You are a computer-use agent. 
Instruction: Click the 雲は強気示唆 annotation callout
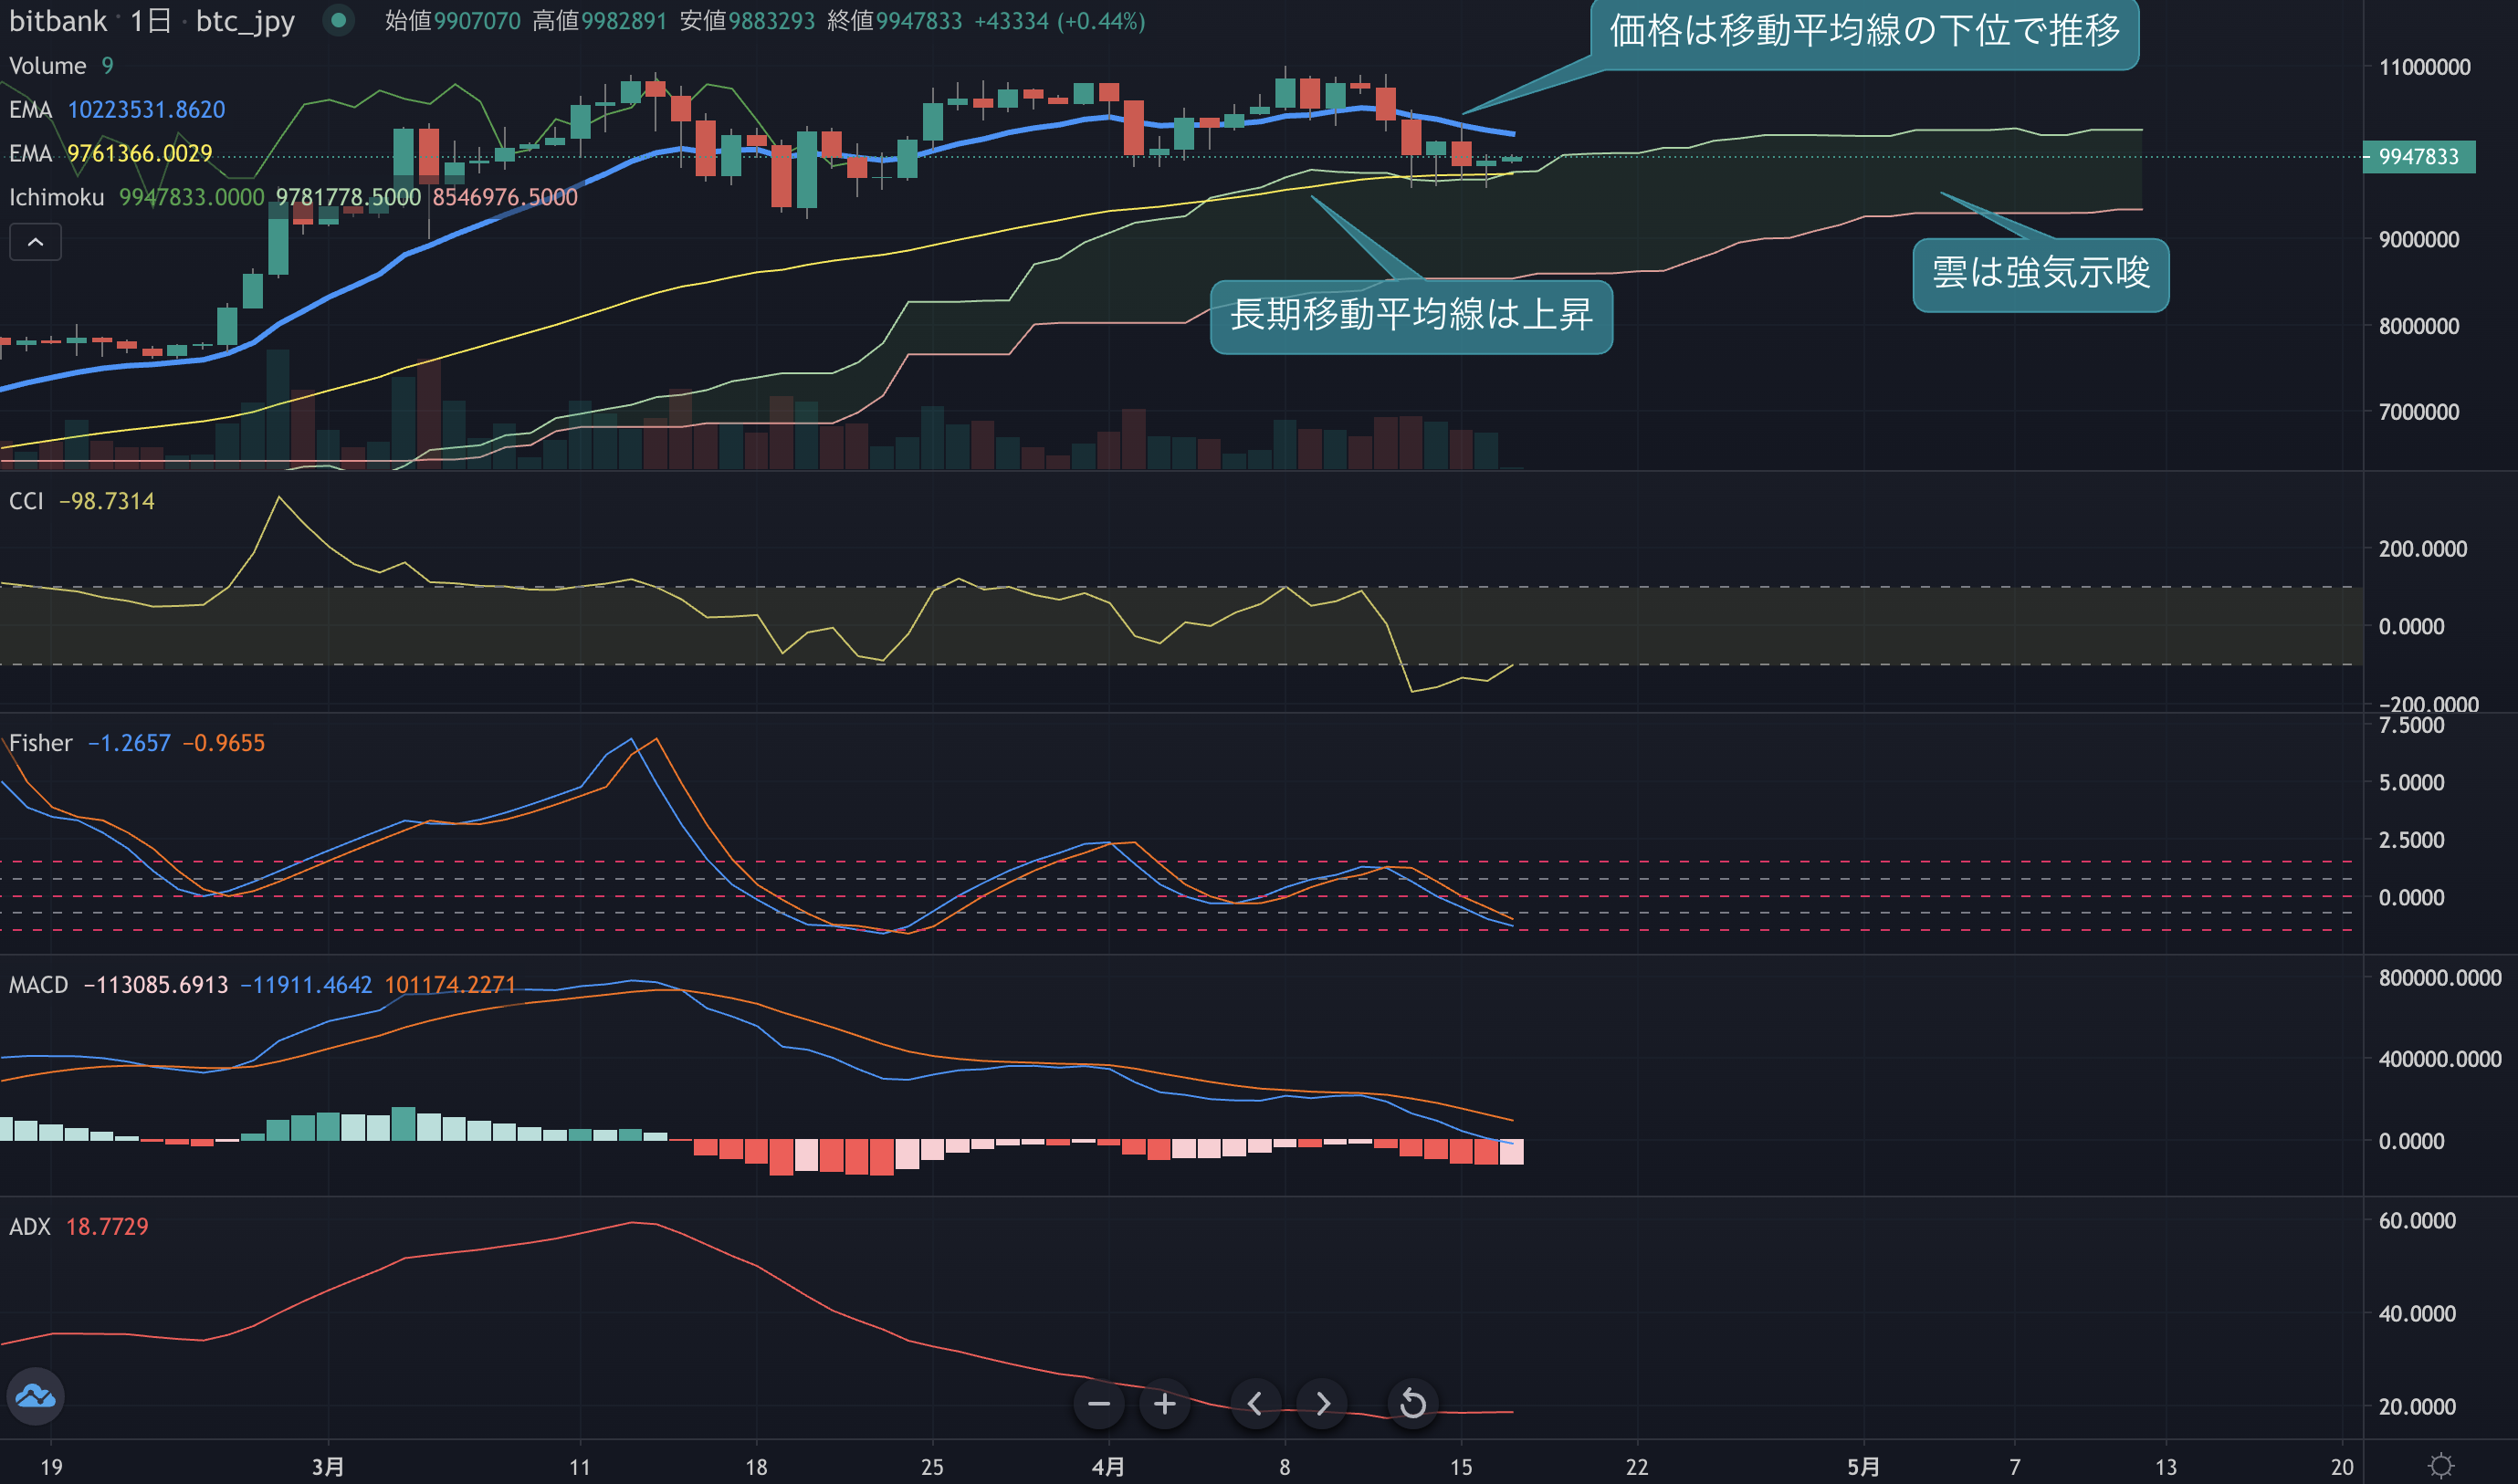point(2041,275)
